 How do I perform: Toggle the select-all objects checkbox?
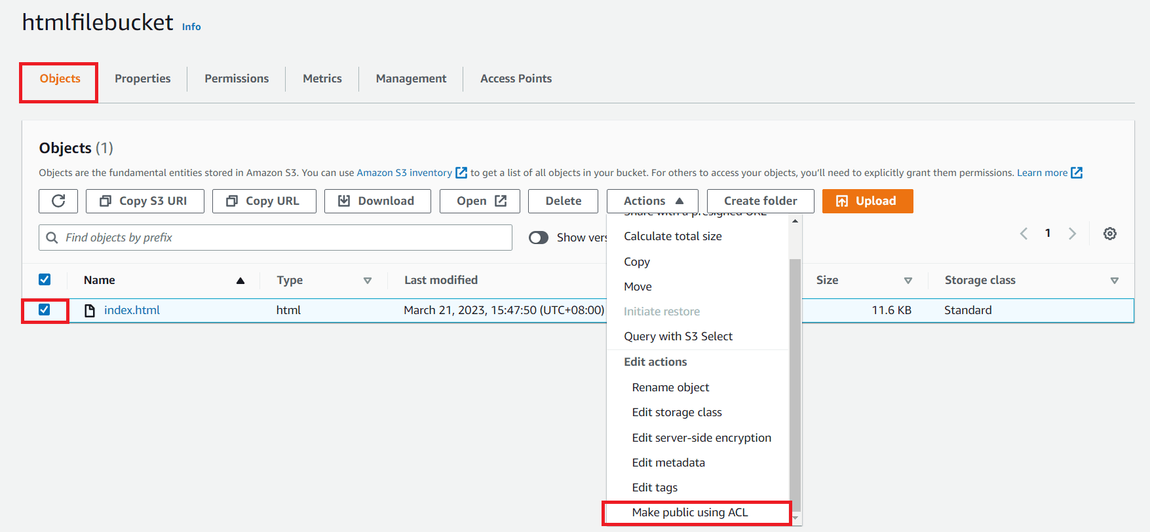45,279
